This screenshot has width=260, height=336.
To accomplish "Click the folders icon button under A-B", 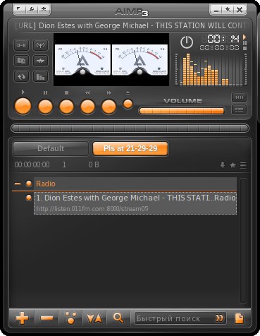I will point(22,61).
